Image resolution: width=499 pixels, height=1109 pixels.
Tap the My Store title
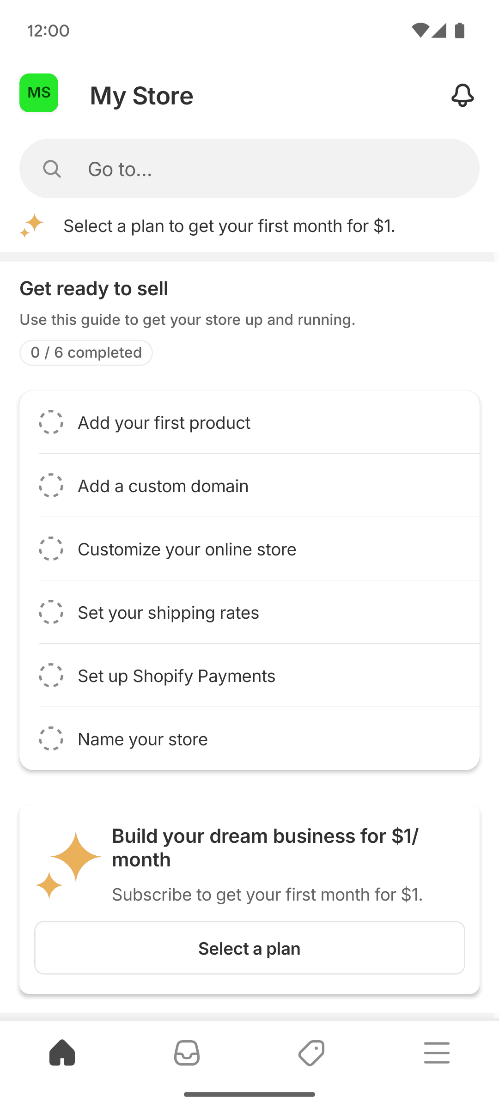point(141,96)
